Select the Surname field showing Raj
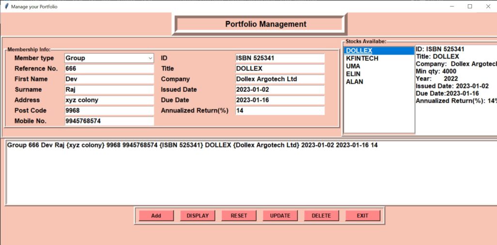This screenshot has width=497, height=245. pos(109,89)
